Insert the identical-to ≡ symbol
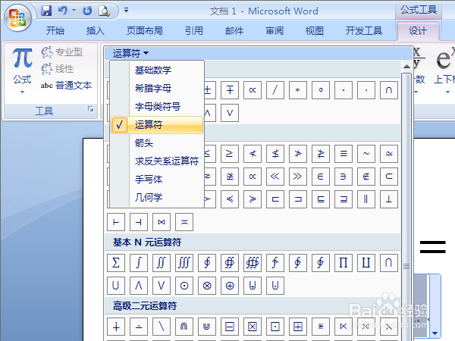 pos(344,153)
